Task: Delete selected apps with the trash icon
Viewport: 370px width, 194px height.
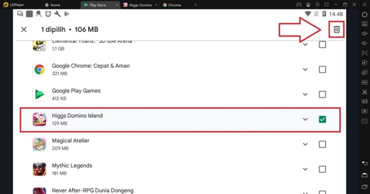Action: click(x=336, y=30)
